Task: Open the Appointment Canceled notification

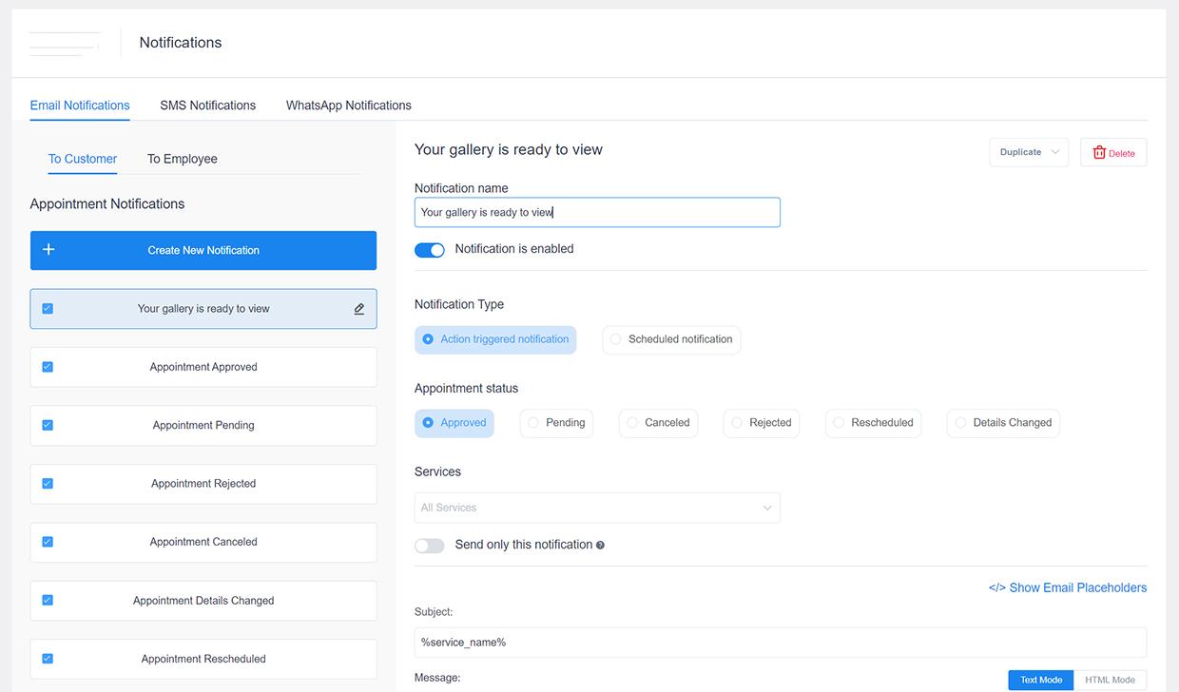Action: (203, 542)
